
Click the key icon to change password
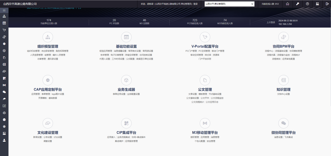tap(297, 4)
